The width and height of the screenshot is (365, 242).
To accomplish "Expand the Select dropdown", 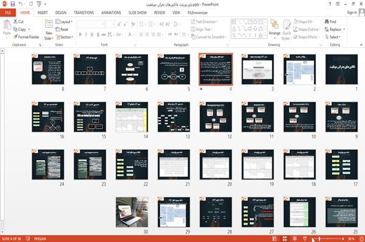I will 333,37.
